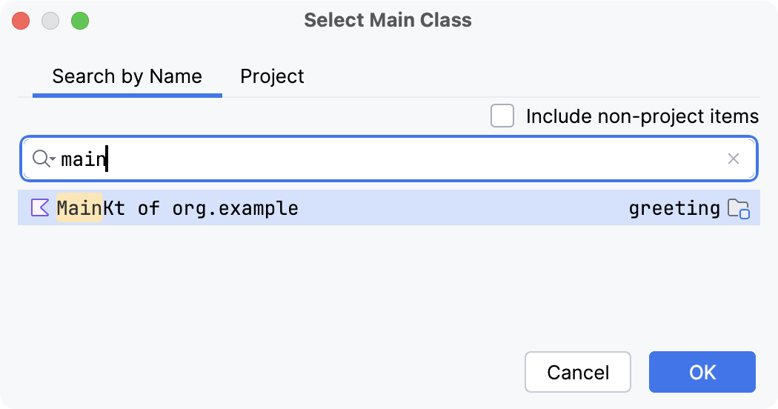The height and width of the screenshot is (409, 778).
Task: Click the Kotlin file icon beside MainKt
Action: pyautogui.click(x=40, y=207)
